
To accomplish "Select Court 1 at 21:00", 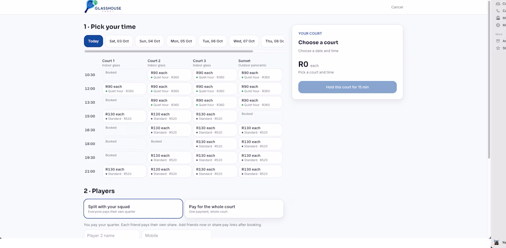I will [x=124, y=172].
